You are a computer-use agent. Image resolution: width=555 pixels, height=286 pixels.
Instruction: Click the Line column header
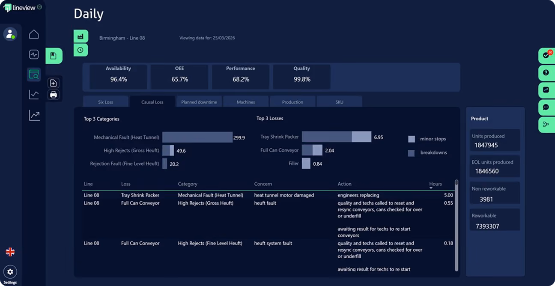click(x=88, y=184)
